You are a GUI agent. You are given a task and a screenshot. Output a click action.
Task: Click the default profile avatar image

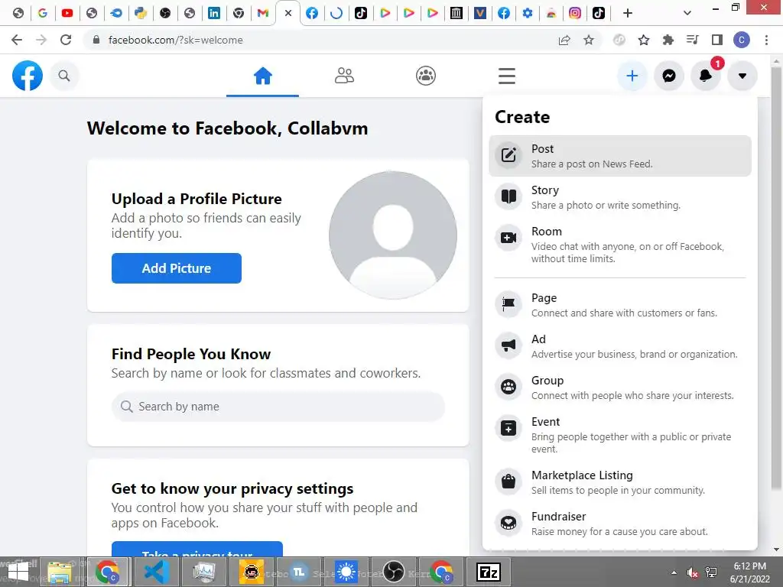click(392, 235)
